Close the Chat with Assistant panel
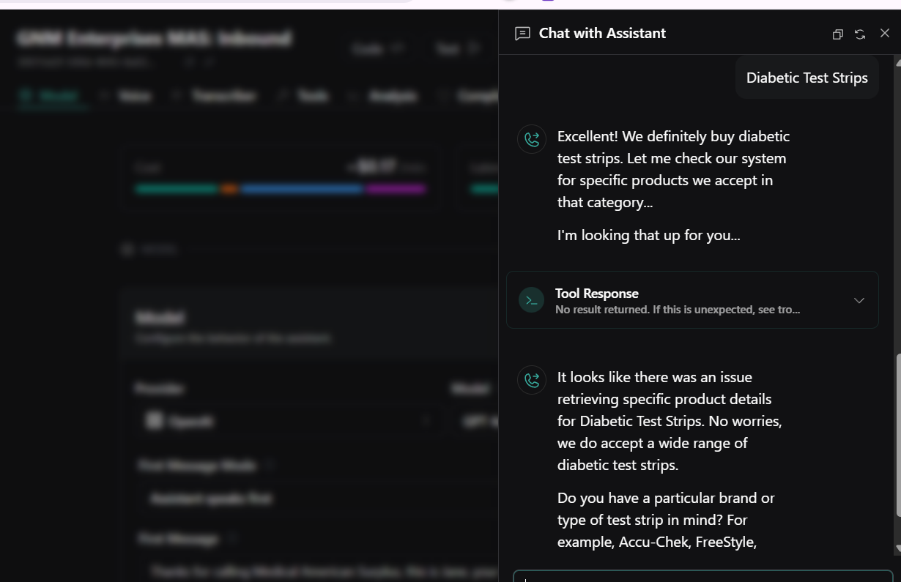901x582 pixels. click(x=885, y=33)
